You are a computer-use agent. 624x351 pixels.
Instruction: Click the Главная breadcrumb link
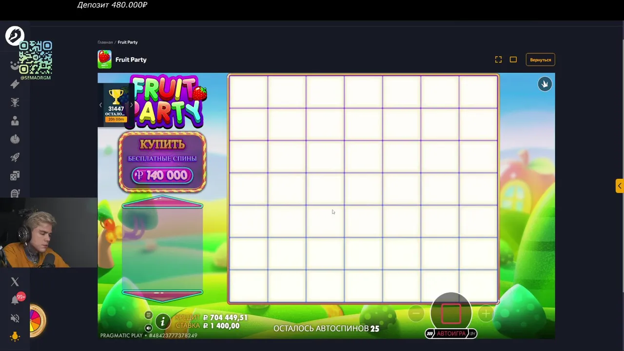105,42
